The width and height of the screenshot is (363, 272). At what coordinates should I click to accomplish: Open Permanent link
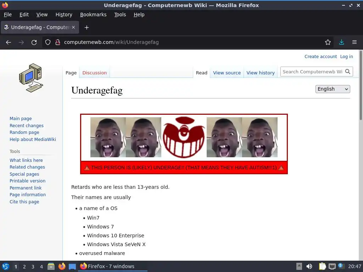[x=26, y=188]
